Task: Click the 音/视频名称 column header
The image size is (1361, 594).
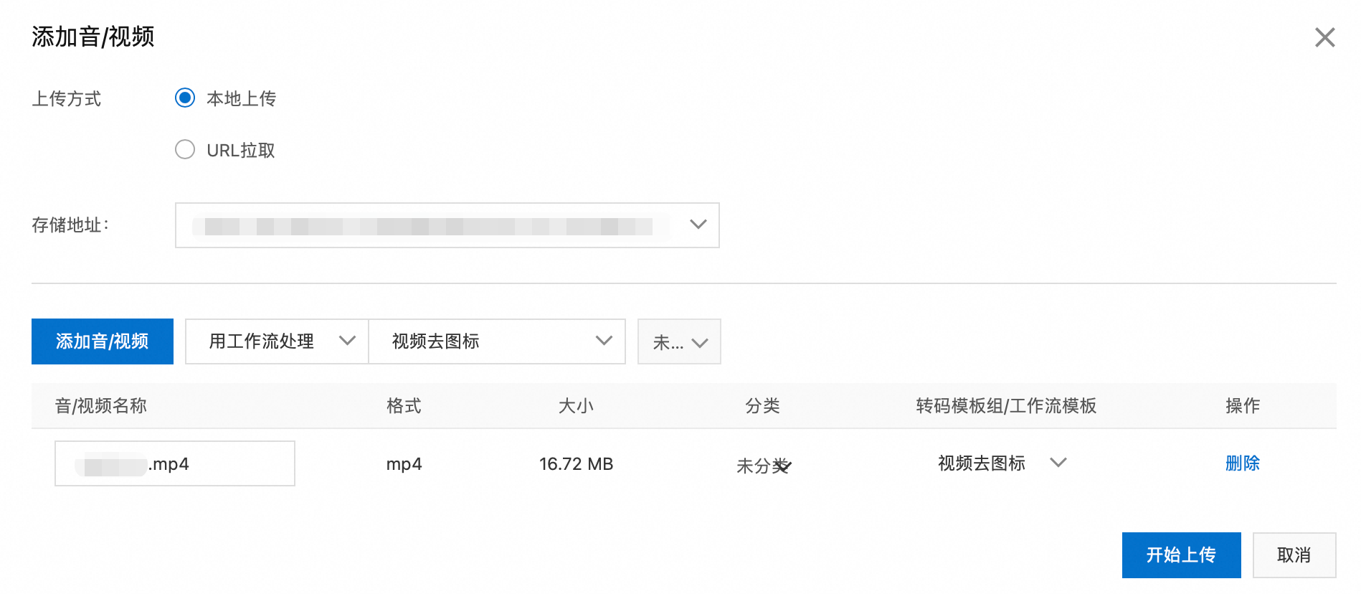Action: [101, 406]
